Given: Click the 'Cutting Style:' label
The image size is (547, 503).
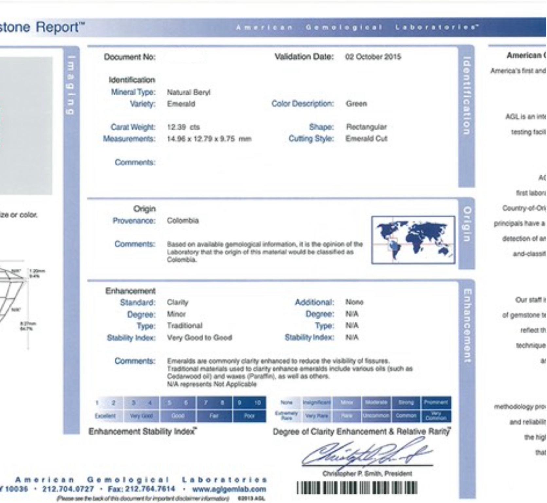Looking at the screenshot, I should click(311, 139).
